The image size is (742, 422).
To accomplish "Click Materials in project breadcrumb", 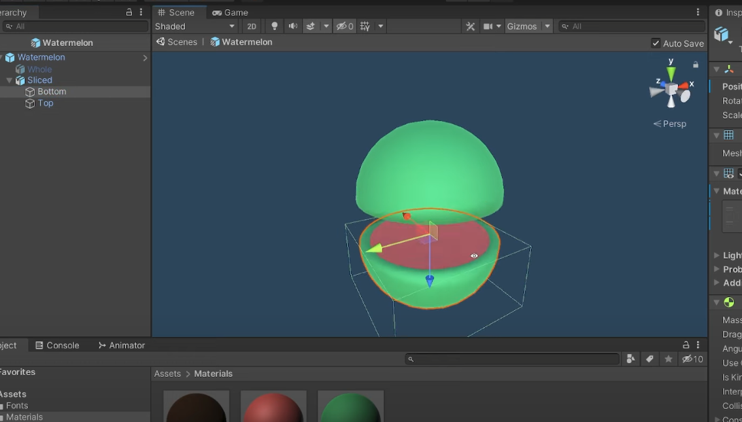I will point(213,374).
